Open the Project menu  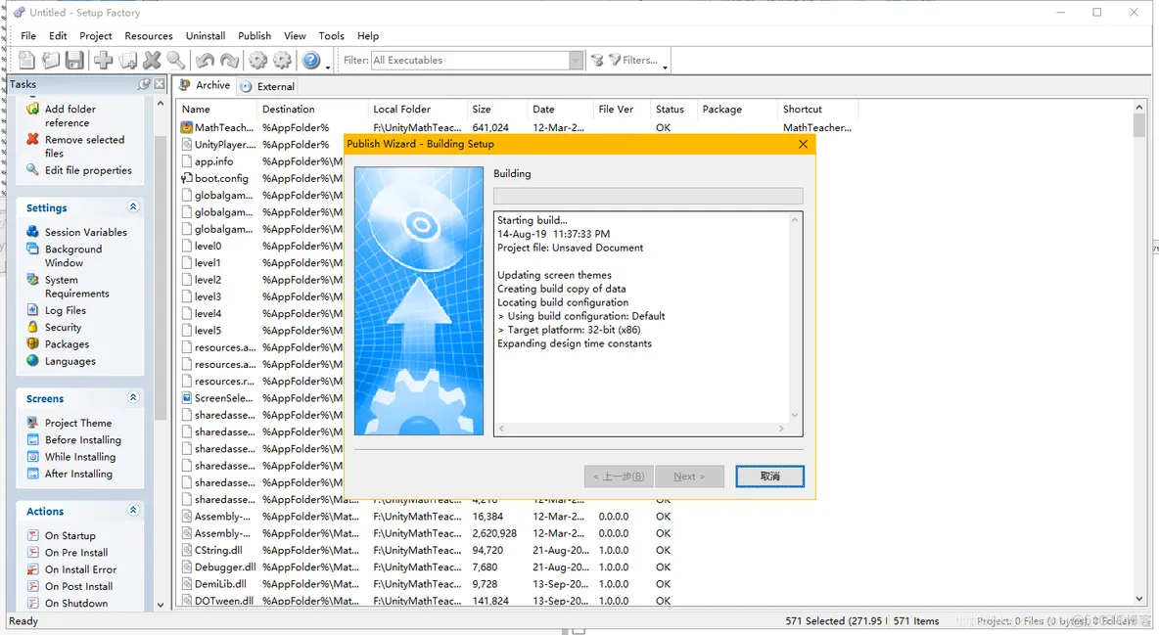pos(95,35)
